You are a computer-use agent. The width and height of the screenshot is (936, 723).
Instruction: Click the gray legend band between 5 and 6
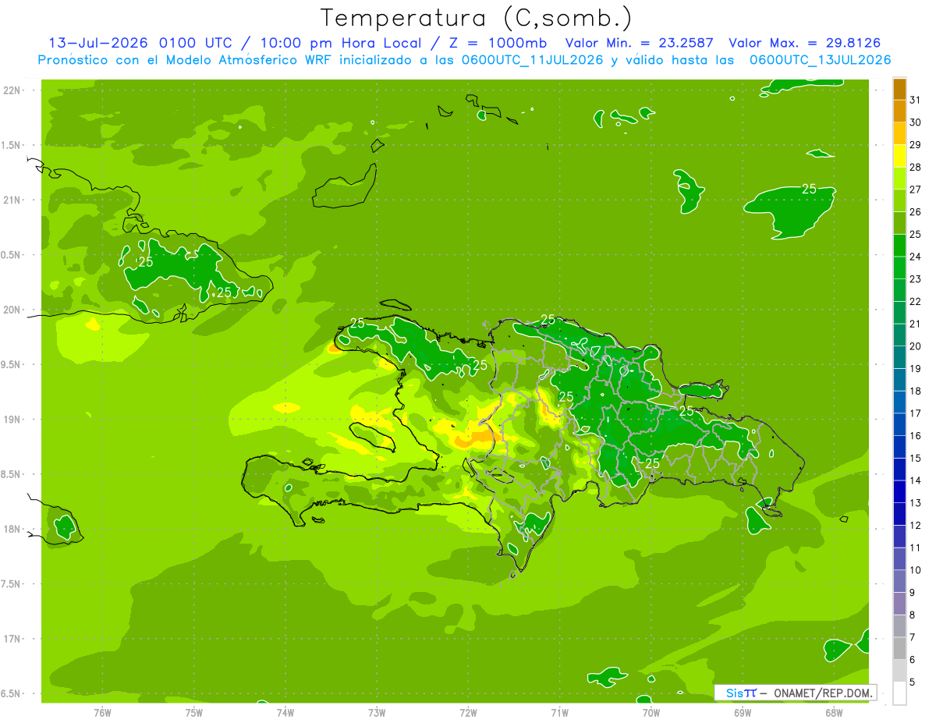[x=899, y=672]
